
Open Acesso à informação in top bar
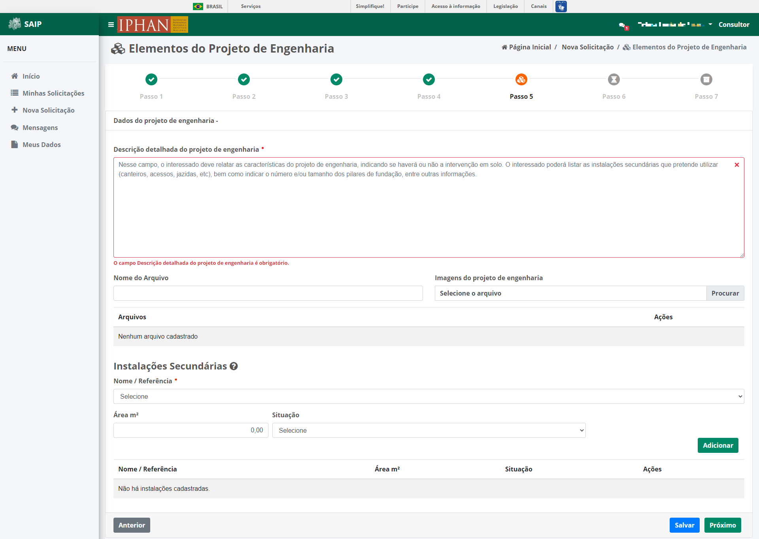tap(456, 6)
